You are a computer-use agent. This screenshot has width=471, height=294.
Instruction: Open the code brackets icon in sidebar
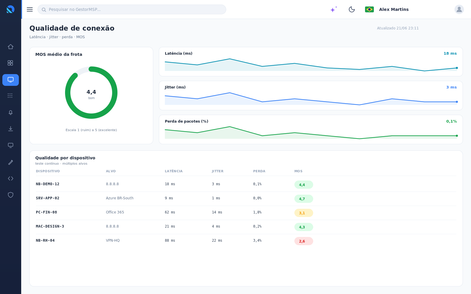click(x=11, y=178)
